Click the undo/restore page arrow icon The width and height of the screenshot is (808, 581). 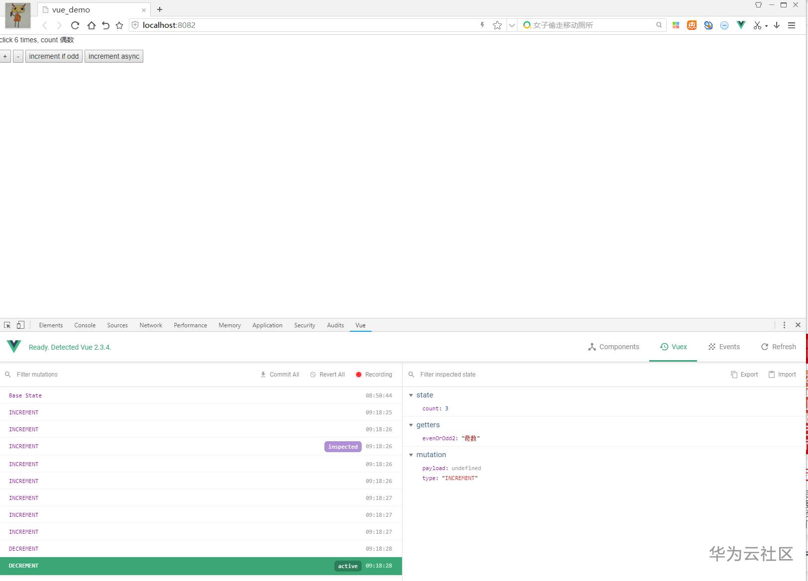[105, 25]
